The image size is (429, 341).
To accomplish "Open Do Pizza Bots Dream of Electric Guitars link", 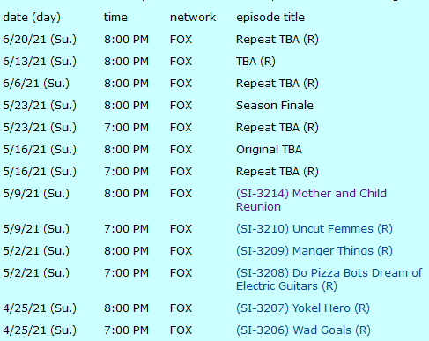I will point(329,279).
